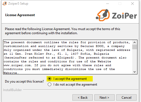Click the 'I accept the agreement' label text

tap(70, 79)
